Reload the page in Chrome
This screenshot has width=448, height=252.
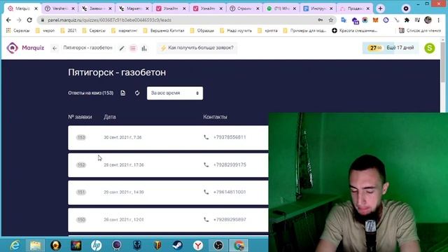(x=29, y=20)
